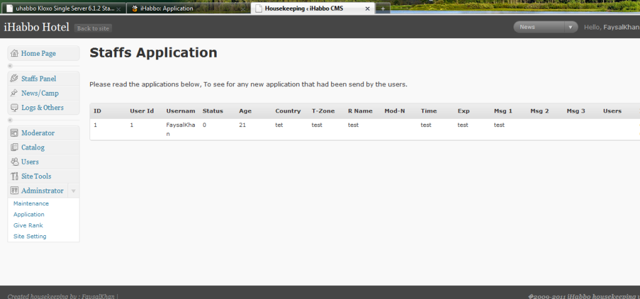Click the Logs & Others speech bubble icon
640x299 pixels.
tap(14, 108)
